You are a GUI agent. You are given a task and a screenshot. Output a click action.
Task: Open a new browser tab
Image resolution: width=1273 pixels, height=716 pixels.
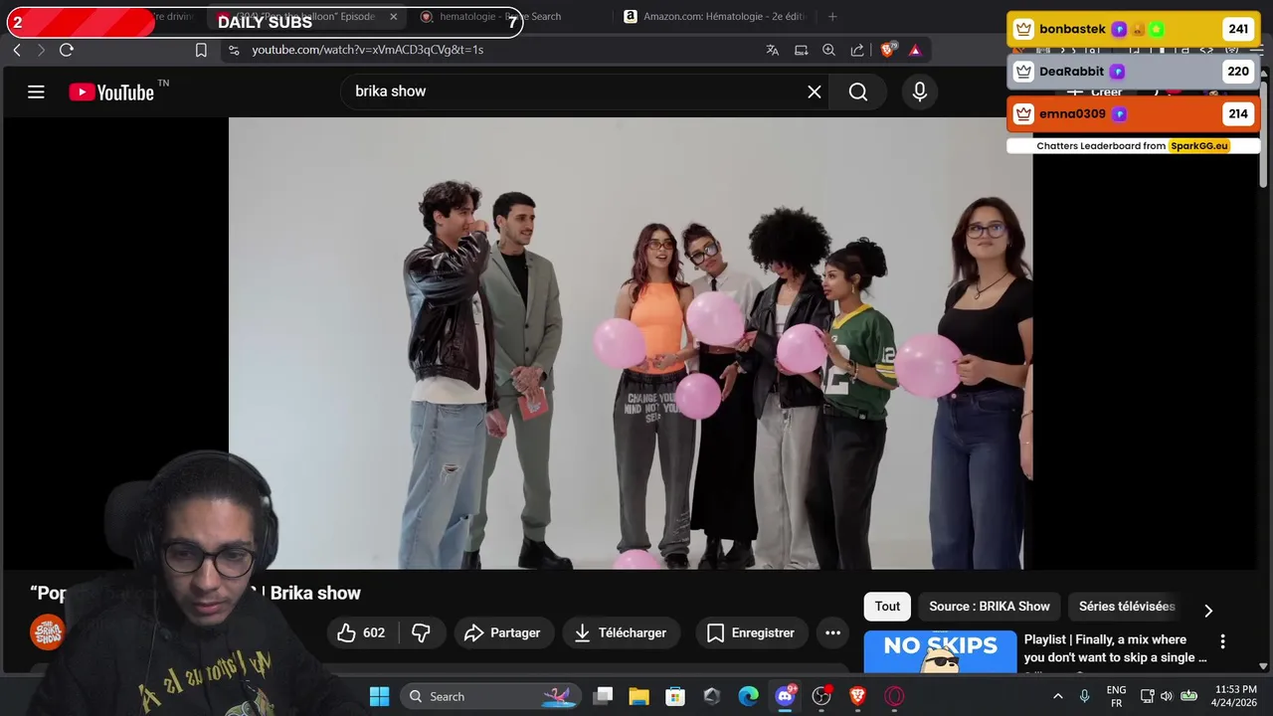832,16
